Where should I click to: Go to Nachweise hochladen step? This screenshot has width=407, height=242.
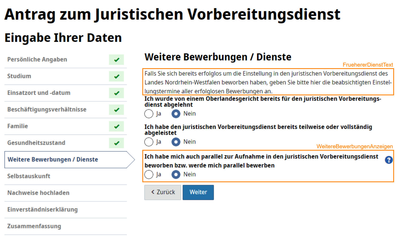click(x=66, y=193)
